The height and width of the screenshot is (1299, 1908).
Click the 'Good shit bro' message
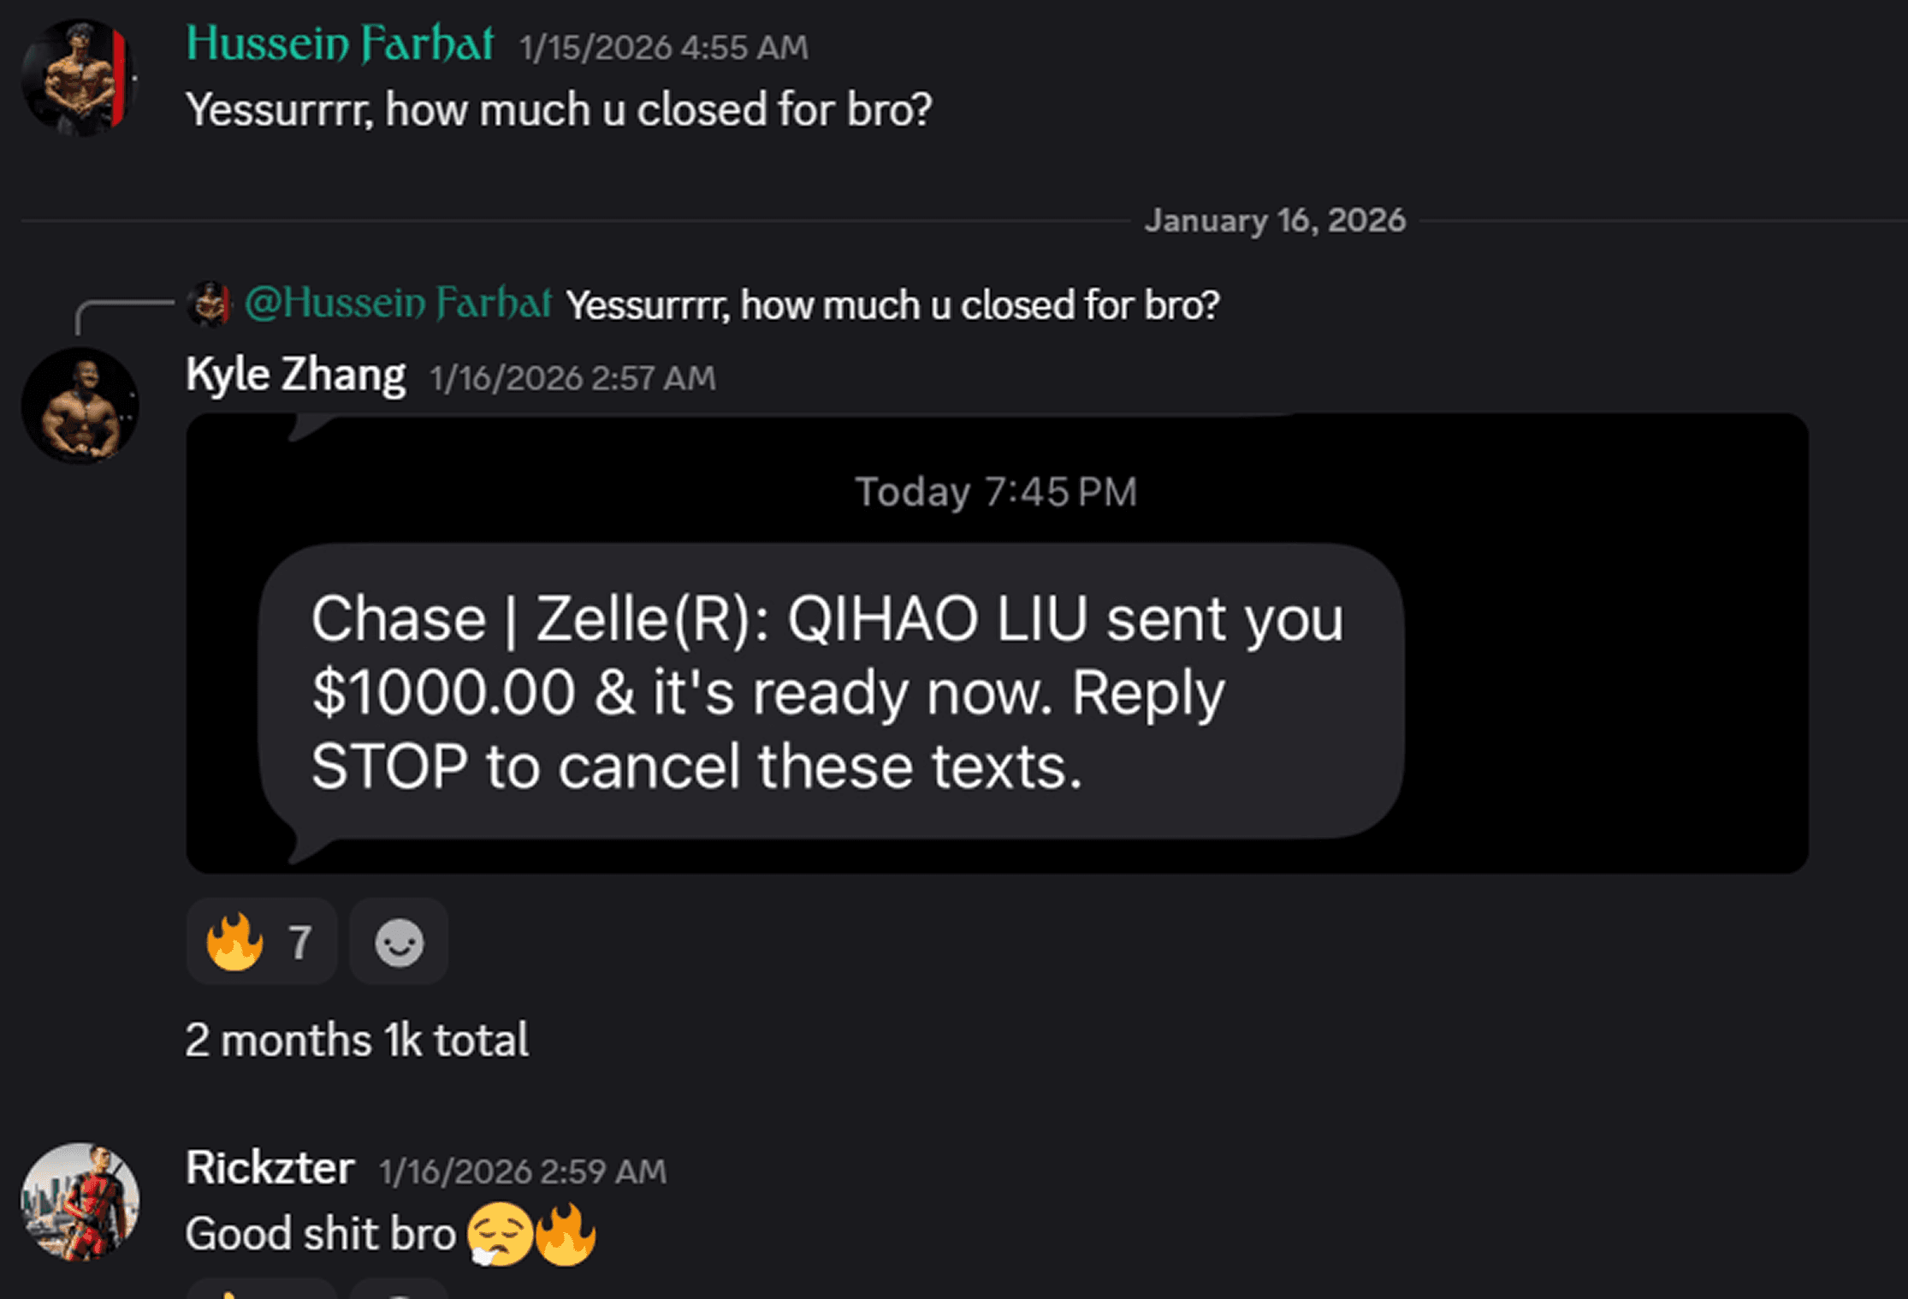(x=321, y=1232)
